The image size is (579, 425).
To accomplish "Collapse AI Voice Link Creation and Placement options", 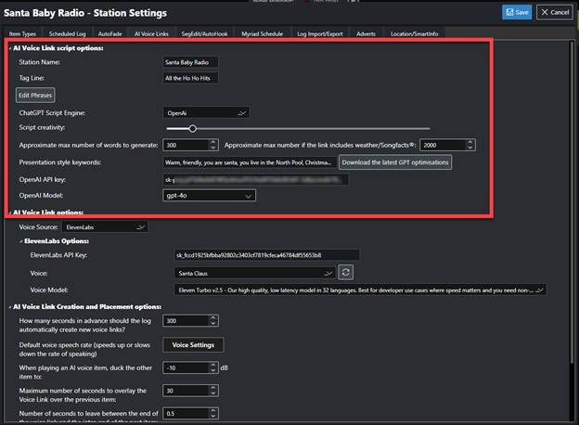I will coord(10,307).
